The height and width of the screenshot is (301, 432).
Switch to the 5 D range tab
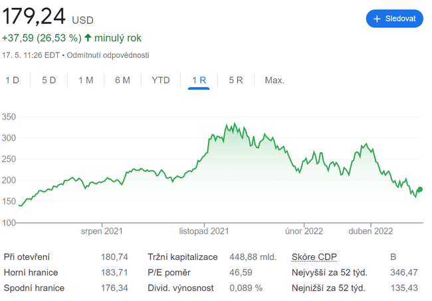click(x=49, y=80)
